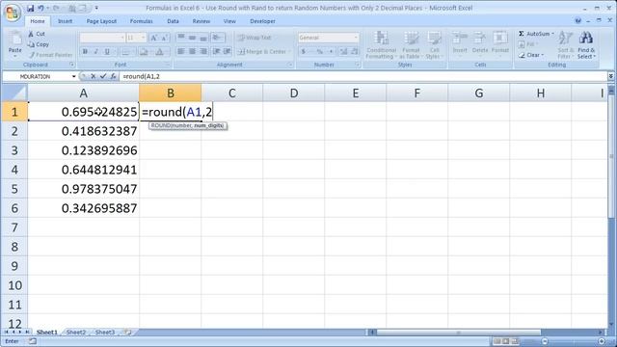Undo last action in Quick Access Toolbar
The image size is (617, 347).
click(x=40, y=8)
